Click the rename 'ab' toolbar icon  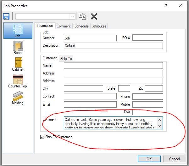82,16
